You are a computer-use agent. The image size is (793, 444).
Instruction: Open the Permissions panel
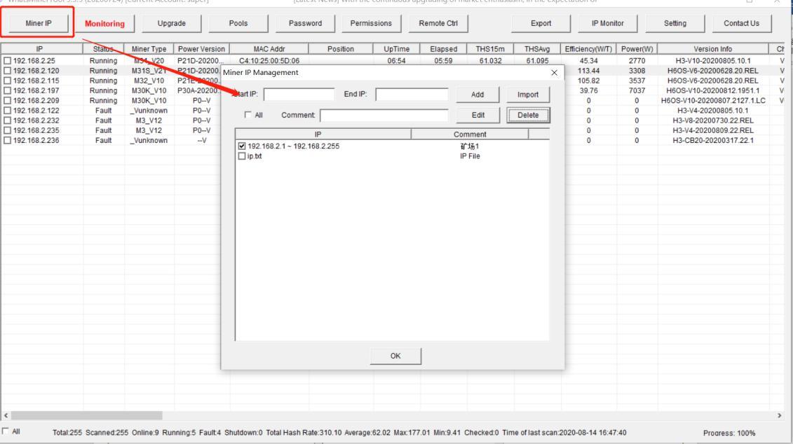click(x=370, y=22)
